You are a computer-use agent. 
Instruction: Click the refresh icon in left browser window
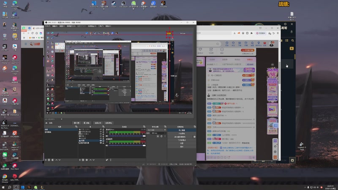33,33
